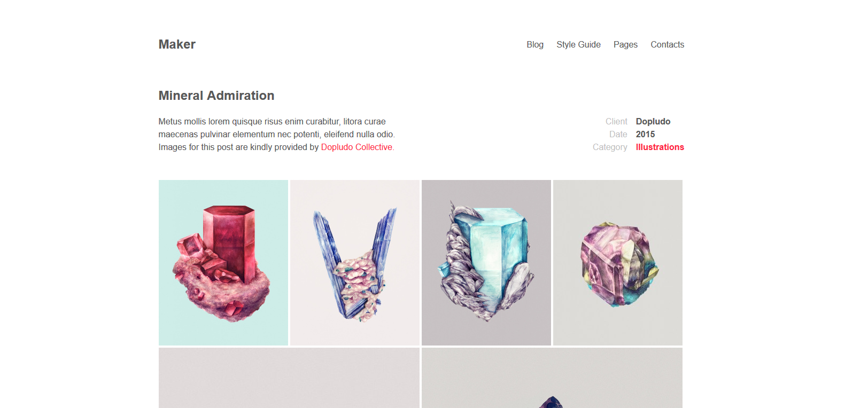This screenshot has width=845, height=408.
Task: Click the Client label
Action: (x=616, y=121)
